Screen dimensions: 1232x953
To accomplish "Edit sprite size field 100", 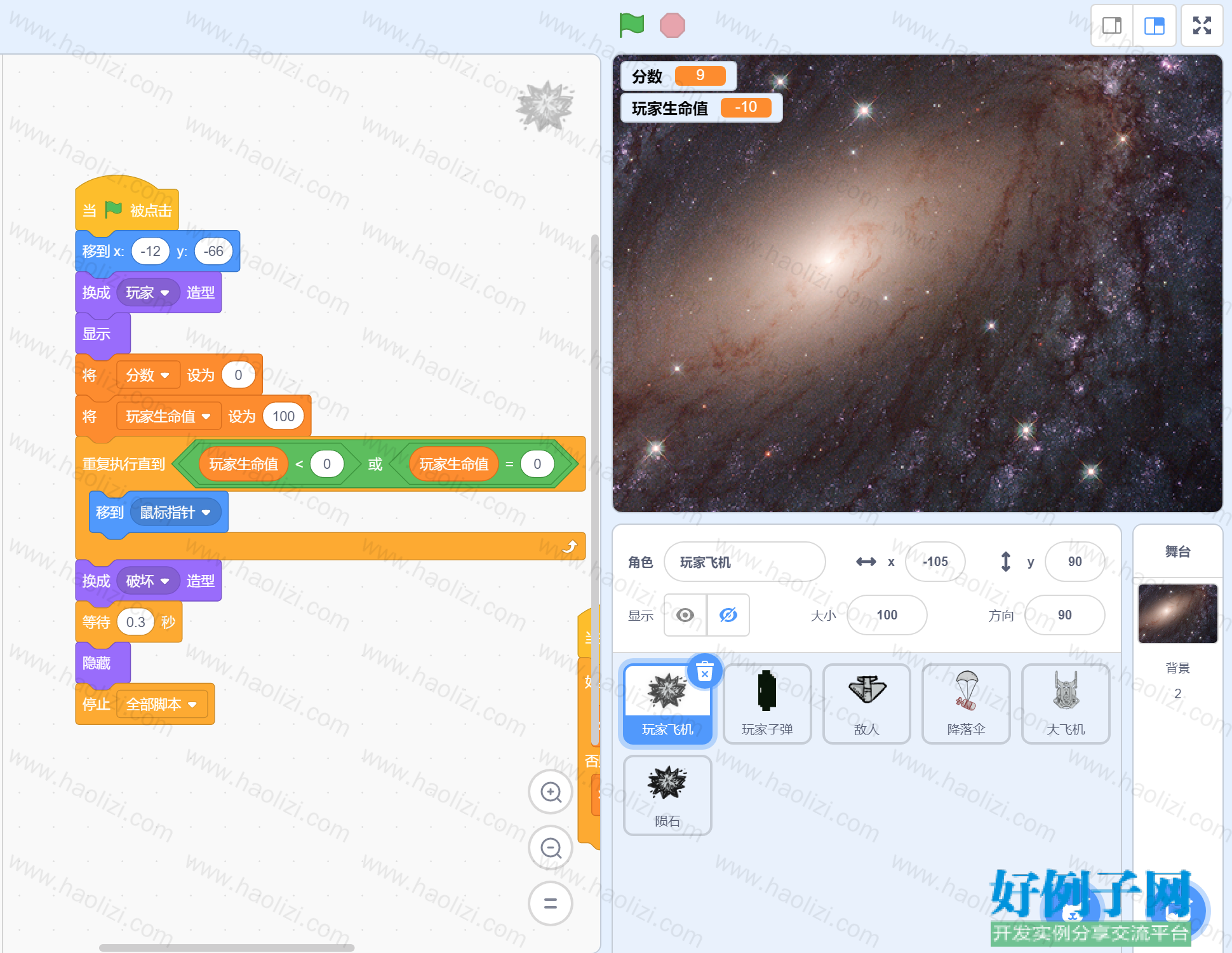I will click(887, 615).
